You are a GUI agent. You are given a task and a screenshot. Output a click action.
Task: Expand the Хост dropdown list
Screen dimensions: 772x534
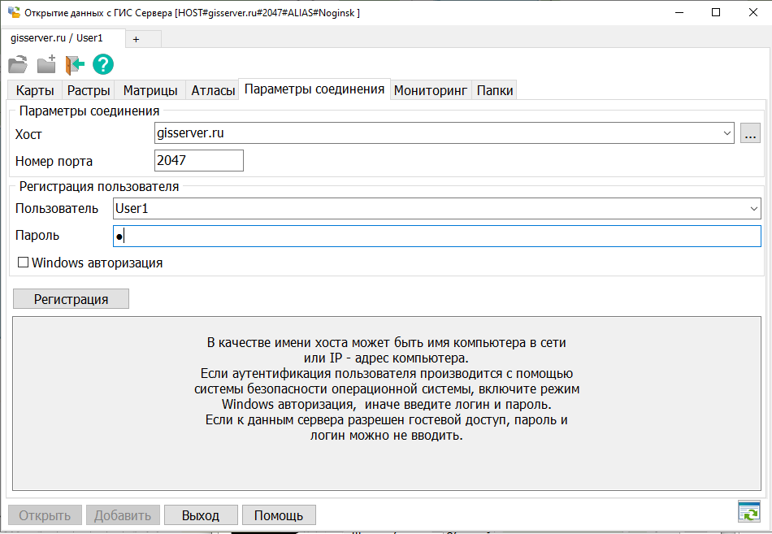coord(726,133)
